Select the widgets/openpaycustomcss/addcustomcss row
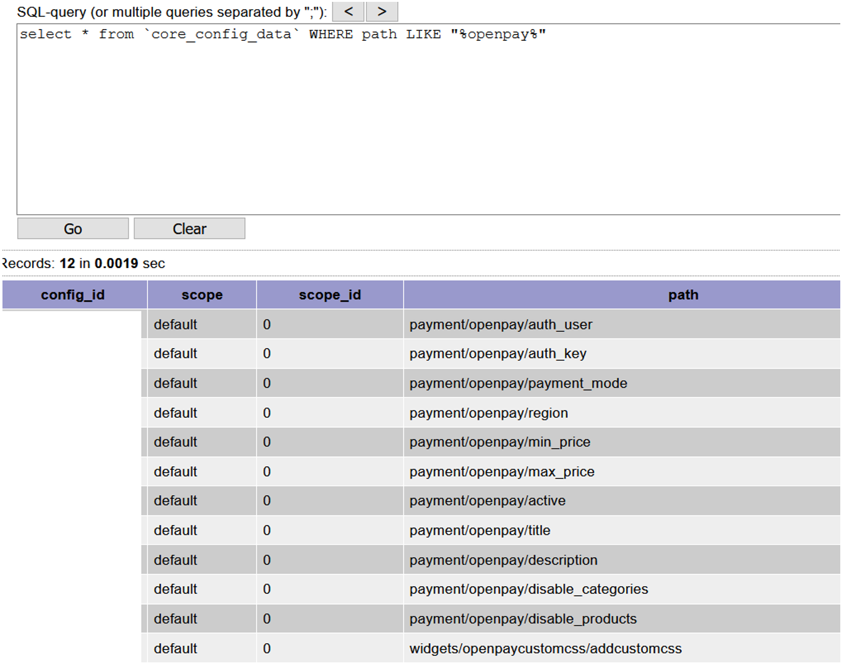The image size is (844, 668). pyautogui.click(x=545, y=648)
